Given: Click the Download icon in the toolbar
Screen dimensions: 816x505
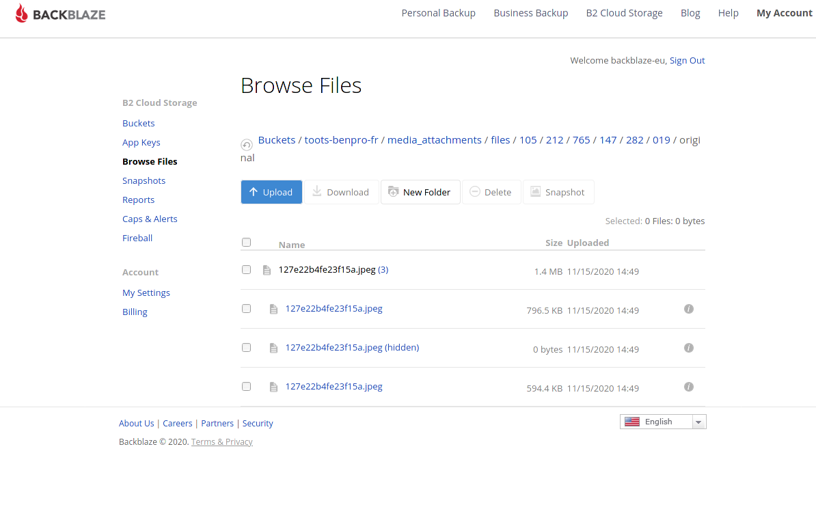Looking at the screenshot, I should pos(317,192).
